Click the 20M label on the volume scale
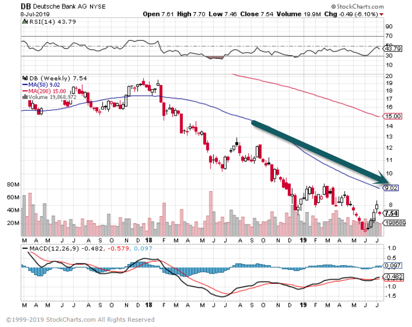 click(13, 223)
